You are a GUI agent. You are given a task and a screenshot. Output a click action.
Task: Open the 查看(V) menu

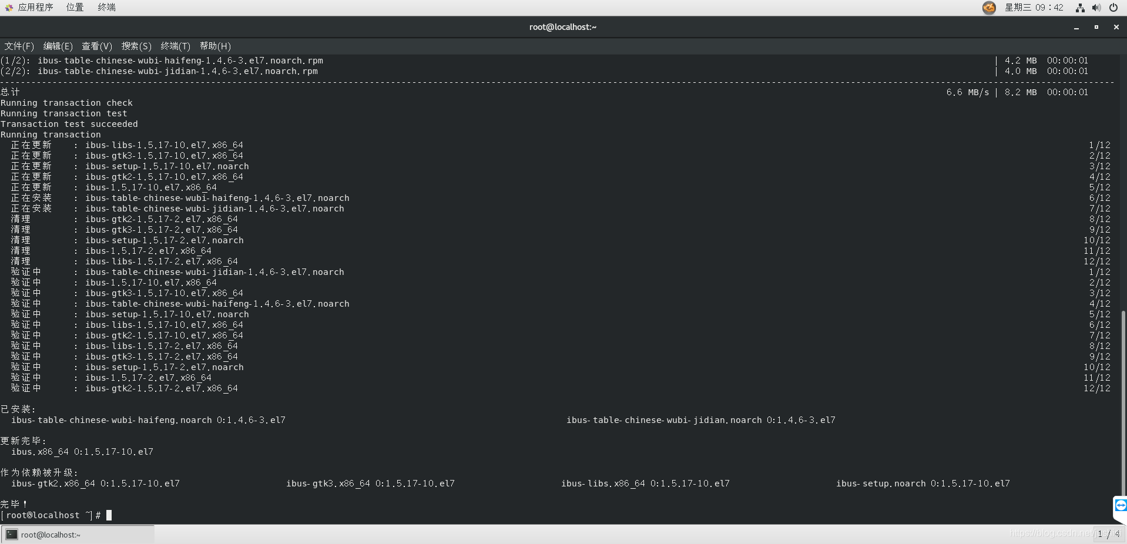[x=97, y=46]
